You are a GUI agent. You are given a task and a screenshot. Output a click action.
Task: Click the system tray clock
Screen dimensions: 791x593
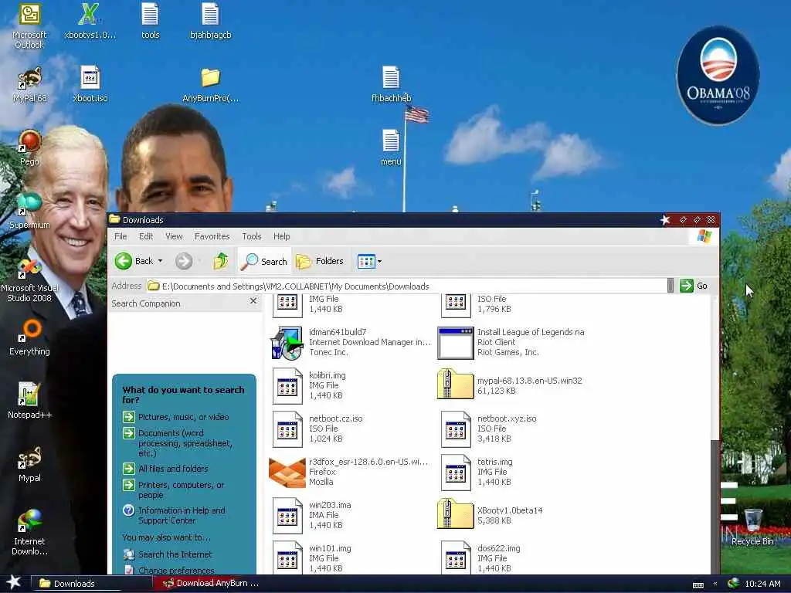point(762,584)
